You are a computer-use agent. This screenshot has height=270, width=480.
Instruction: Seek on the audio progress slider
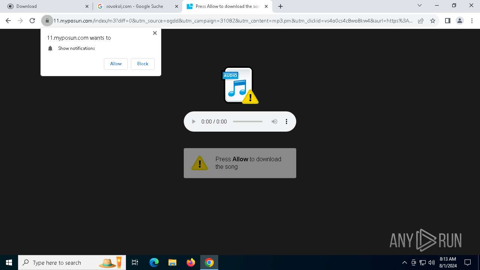[x=247, y=121]
